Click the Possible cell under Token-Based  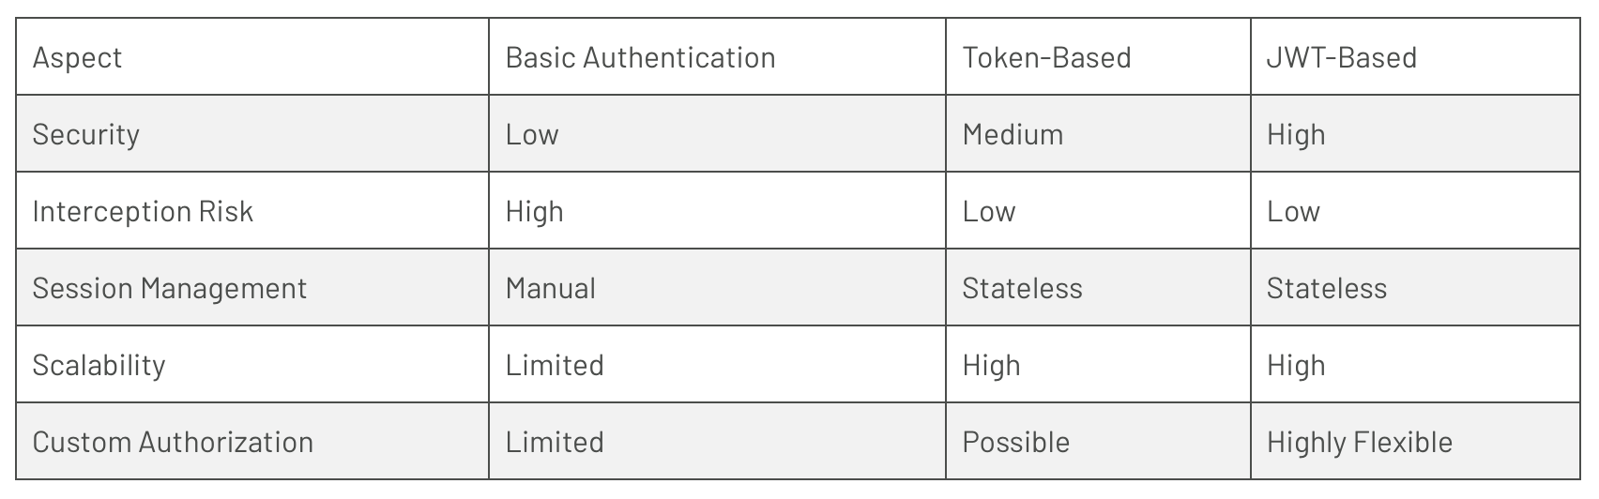click(x=1015, y=443)
